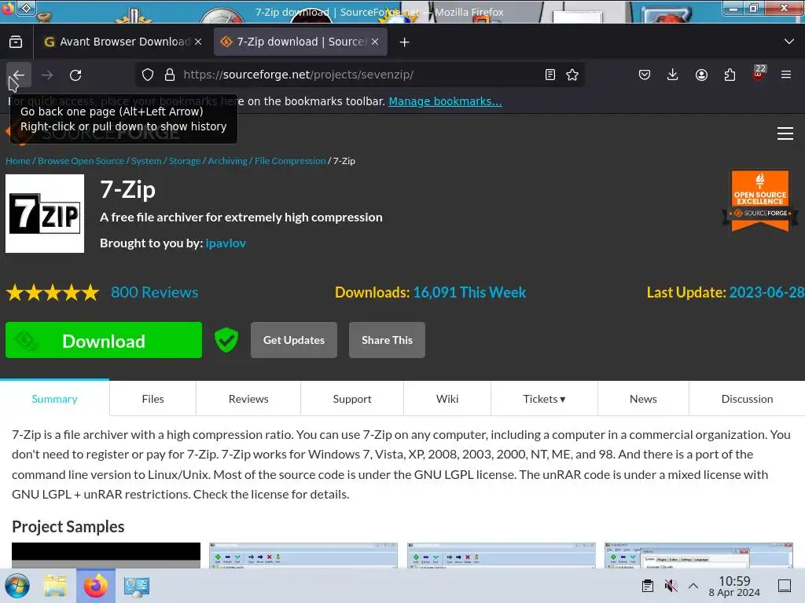Open the System breadcrumb link
Screen dimensions: 805x603
point(146,161)
